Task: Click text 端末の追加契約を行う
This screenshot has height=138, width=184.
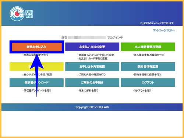Action: (35, 55)
